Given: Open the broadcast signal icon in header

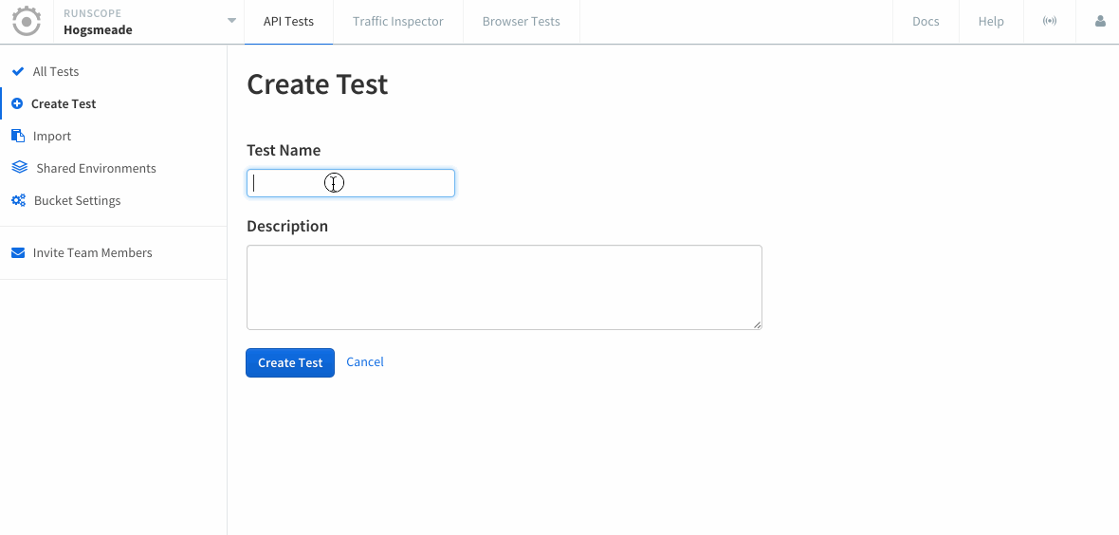Looking at the screenshot, I should 1049,22.
